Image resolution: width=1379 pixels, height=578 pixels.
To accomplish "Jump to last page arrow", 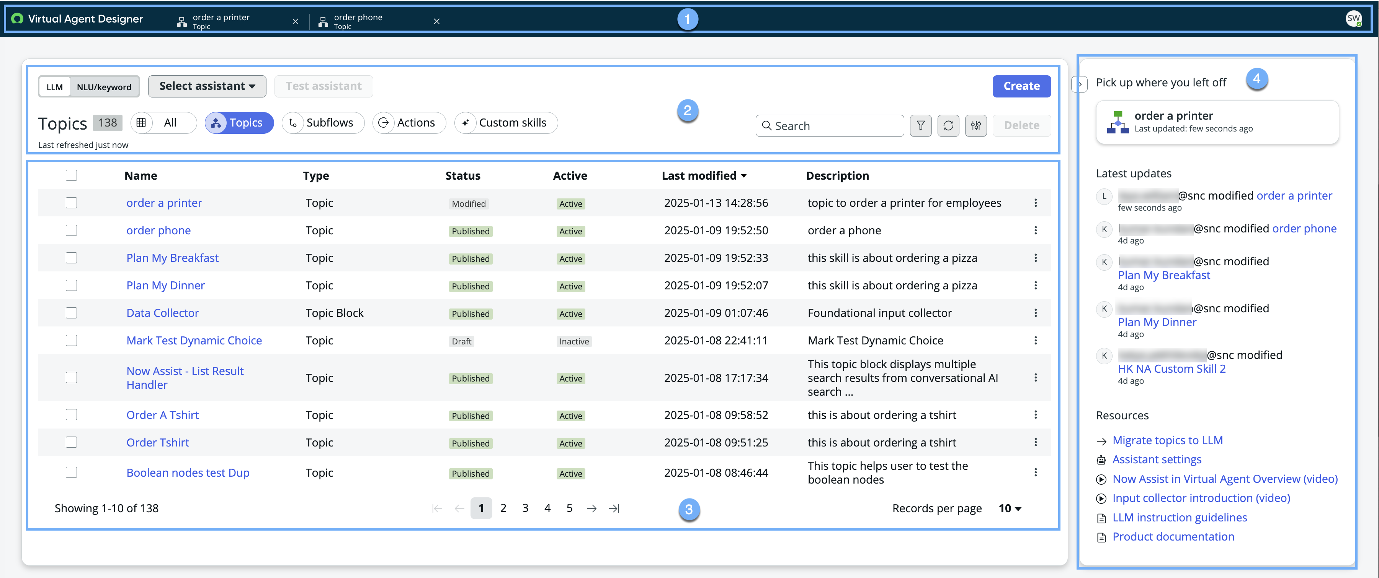I will coord(614,508).
